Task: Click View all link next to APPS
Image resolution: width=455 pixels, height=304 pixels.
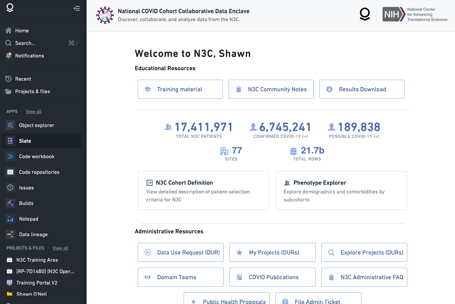Action: click(34, 111)
